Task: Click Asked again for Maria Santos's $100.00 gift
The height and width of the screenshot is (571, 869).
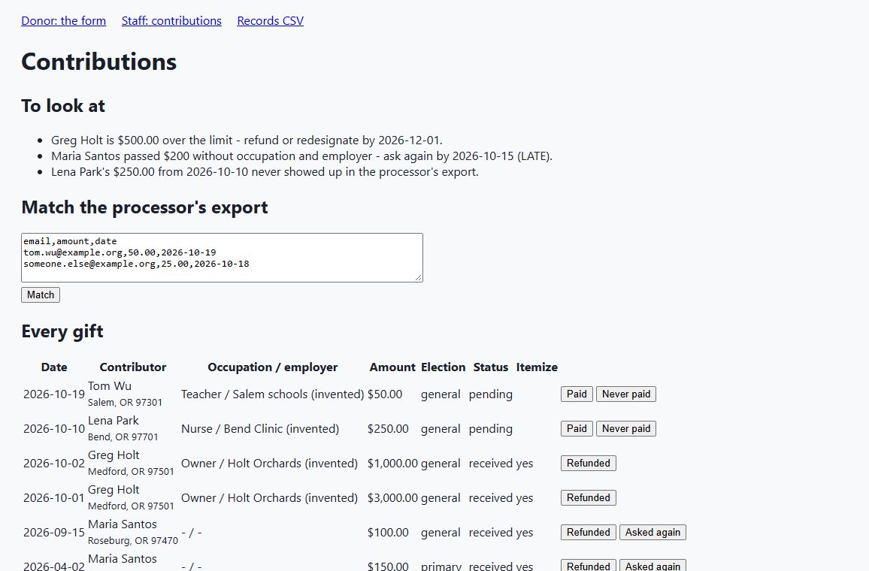Action: 653,532
